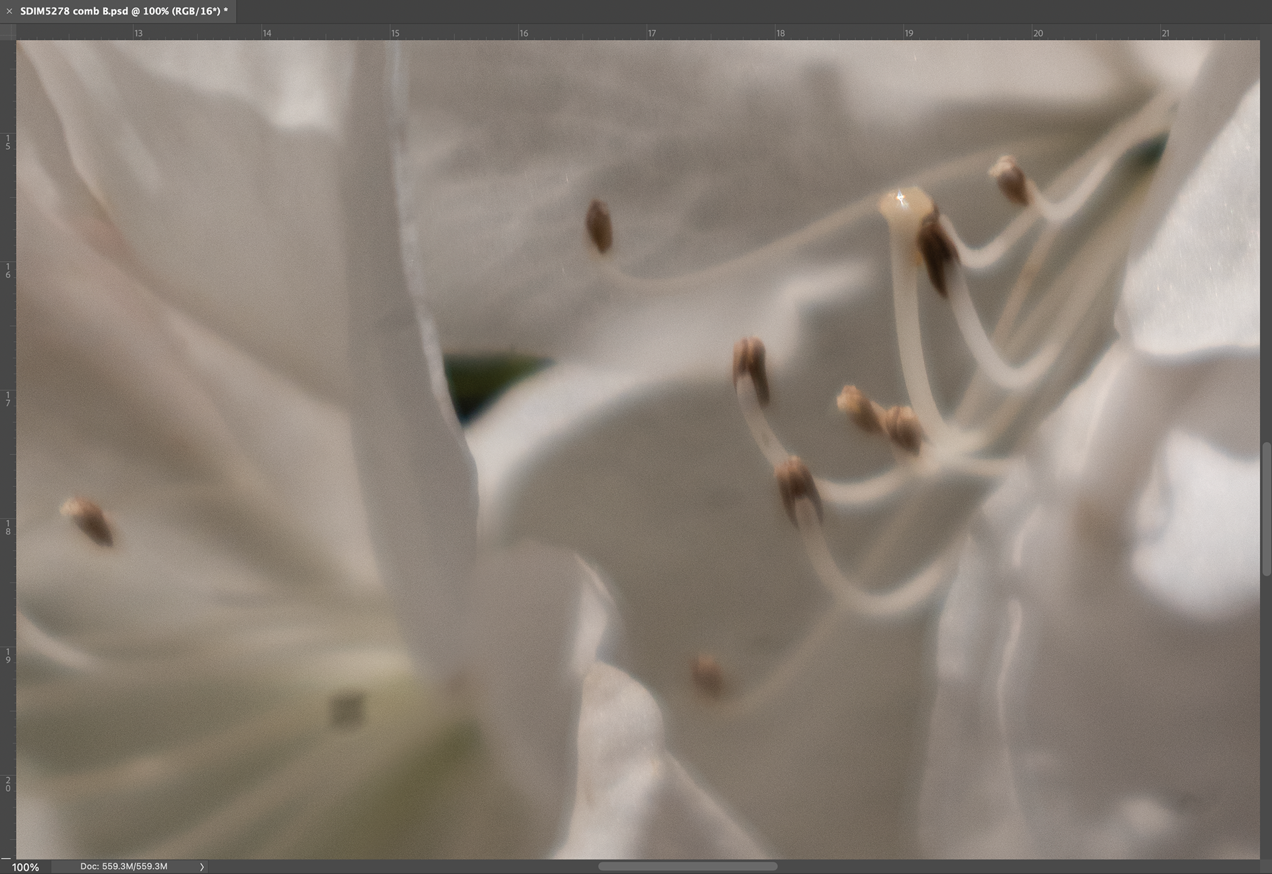Click the 13 mark on the horizontal ruler
The image size is (1272, 874).
click(138, 33)
